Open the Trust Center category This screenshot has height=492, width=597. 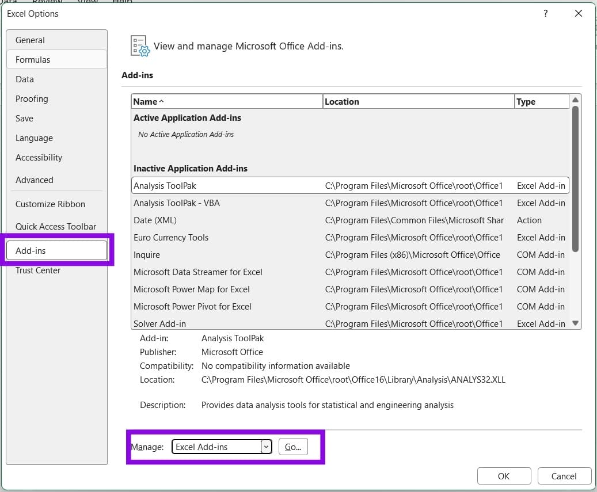[57, 270]
